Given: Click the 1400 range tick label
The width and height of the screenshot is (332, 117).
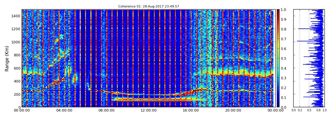Looking at the screenshot, I should pos(15,16).
